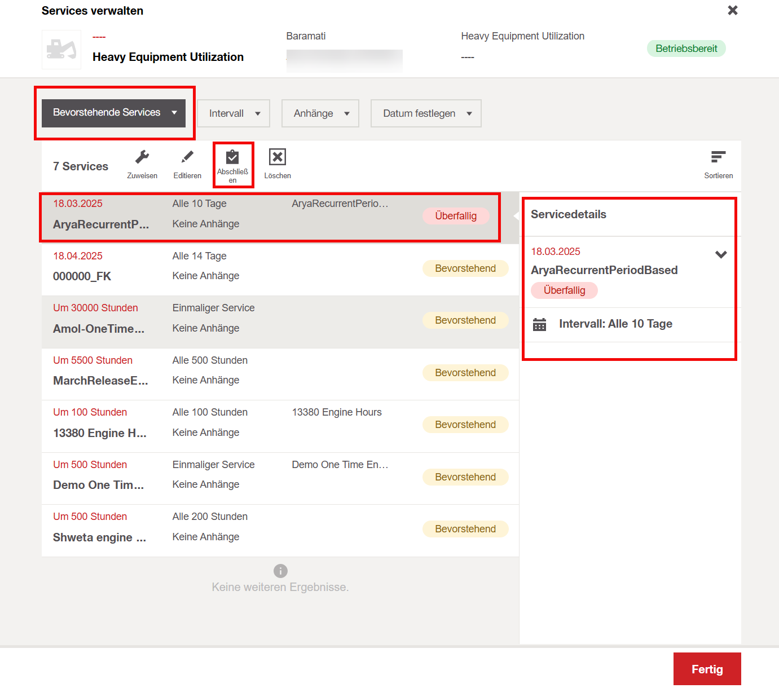Click the Demo One Time En… description text
This screenshot has width=779, height=688.
coord(340,465)
